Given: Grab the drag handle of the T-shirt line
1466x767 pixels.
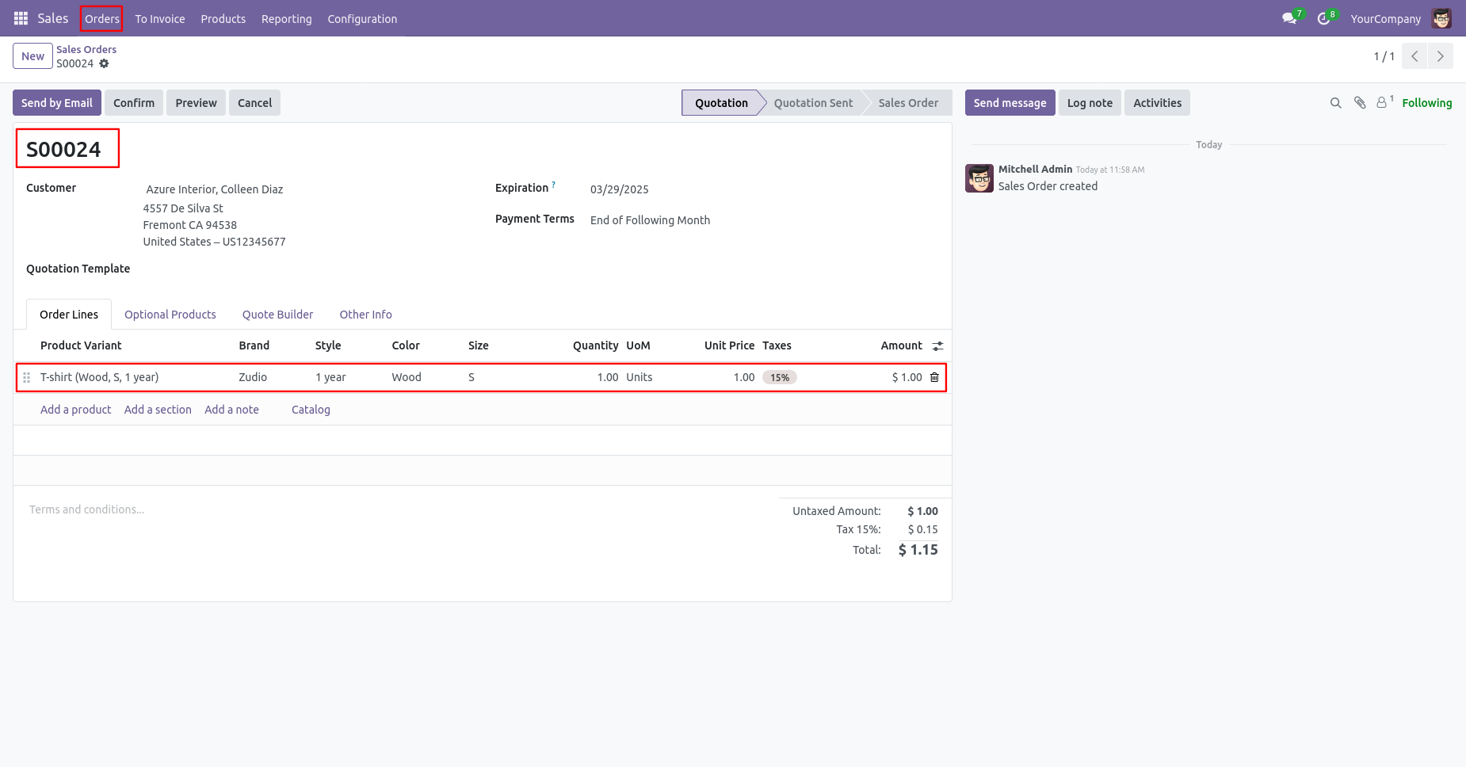Looking at the screenshot, I should click(x=26, y=377).
